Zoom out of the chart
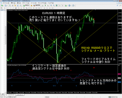 coord(54,5)
